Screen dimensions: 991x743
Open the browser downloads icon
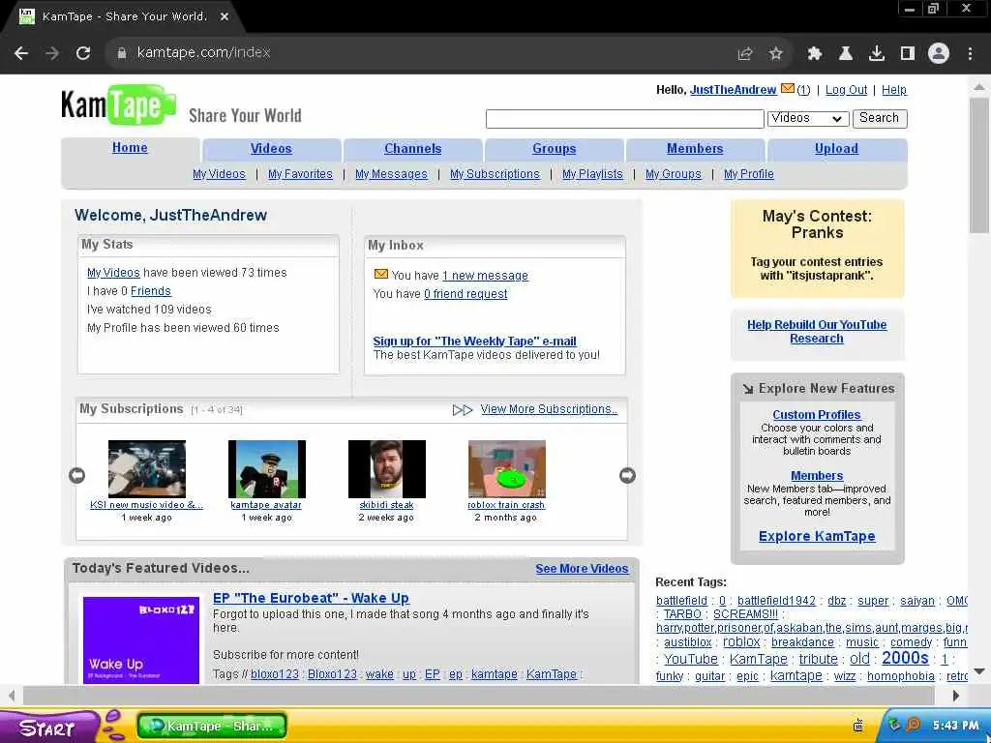click(876, 54)
